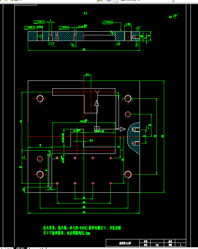
Task: Select the hatched semicircular partial section detail
Action: (134, 138)
